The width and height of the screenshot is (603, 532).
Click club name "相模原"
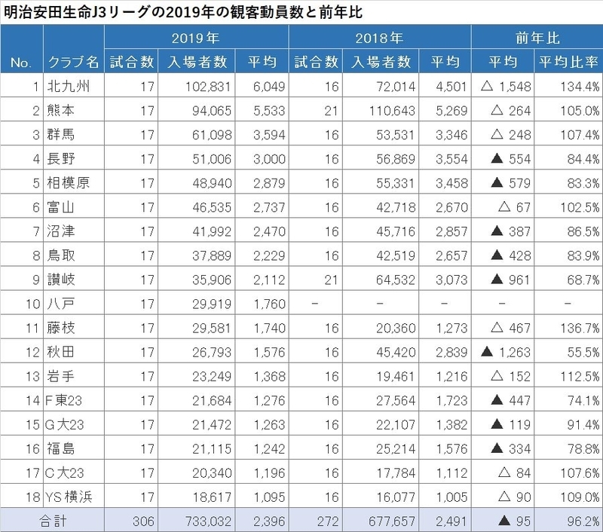click(x=69, y=183)
